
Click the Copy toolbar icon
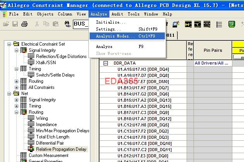pyautogui.click(x=46, y=24)
